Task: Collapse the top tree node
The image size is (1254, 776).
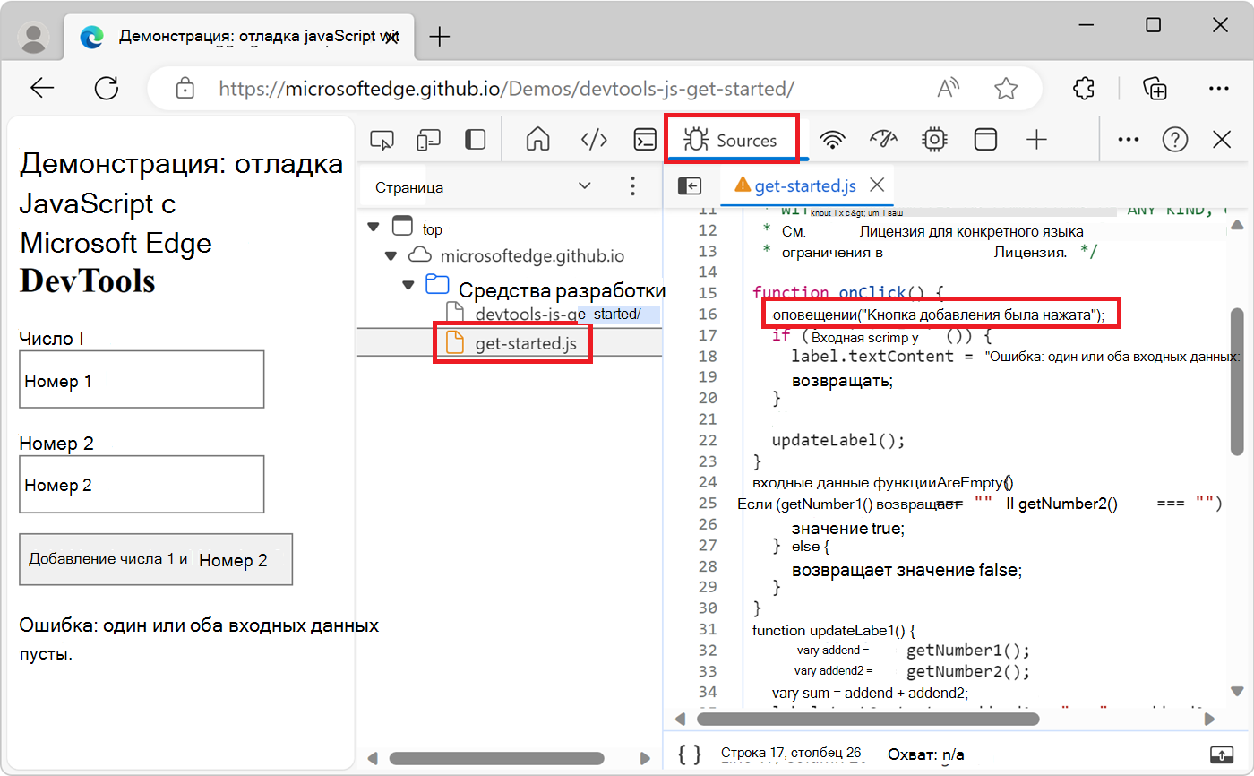Action: [374, 227]
